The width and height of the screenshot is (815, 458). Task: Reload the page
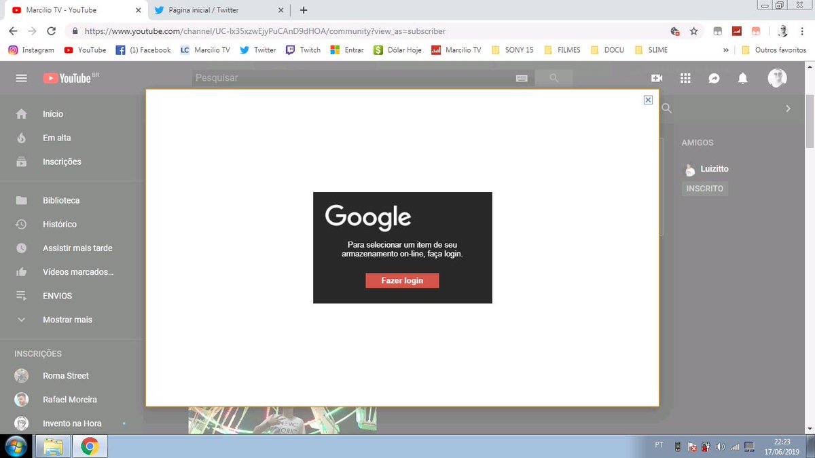tap(52, 31)
